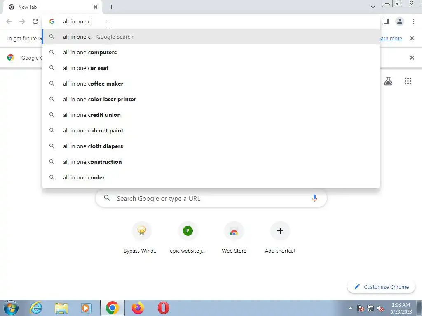Image resolution: width=422 pixels, height=316 pixels.
Task: Pick 'all in one construction' suggestion
Action: [211, 162]
